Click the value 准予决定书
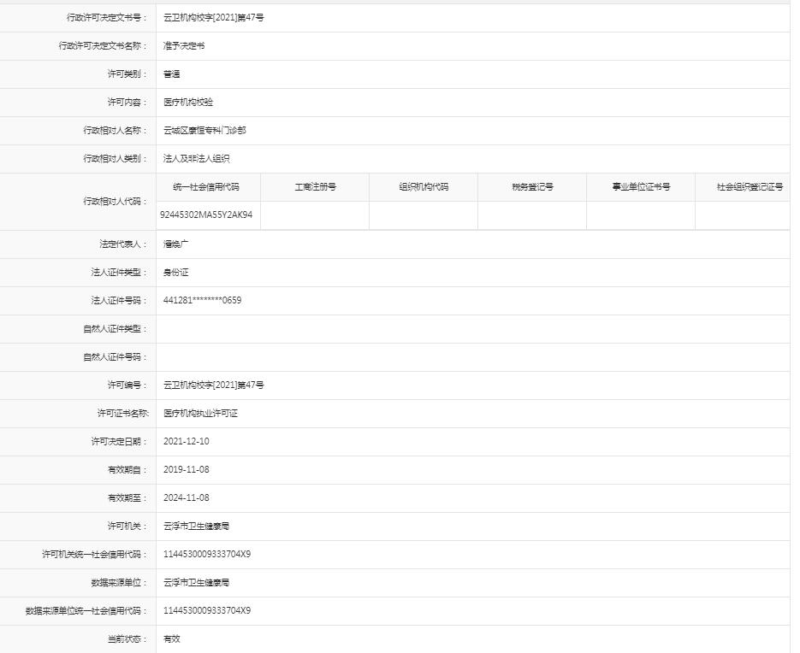This screenshot has height=653, width=800. point(184,46)
